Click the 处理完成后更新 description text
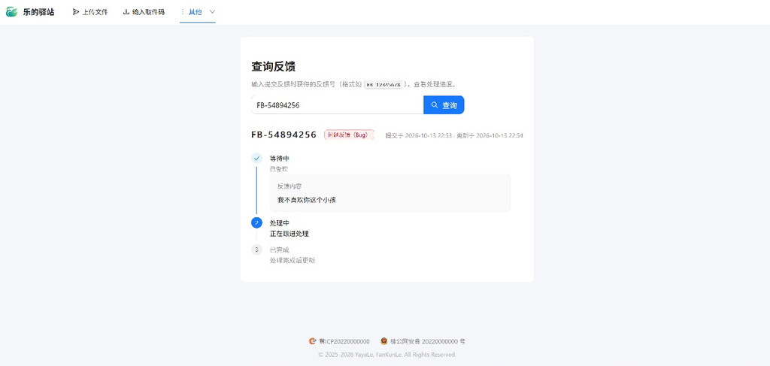This screenshot has height=366, width=770. coord(293,260)
